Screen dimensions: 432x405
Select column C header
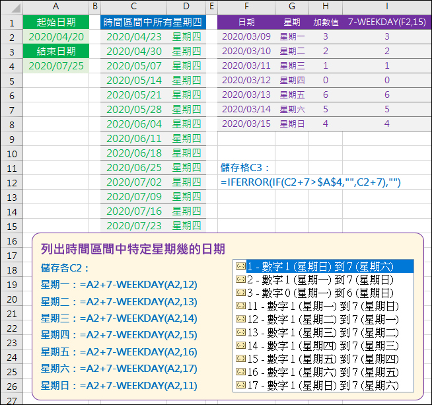(133, 7)
